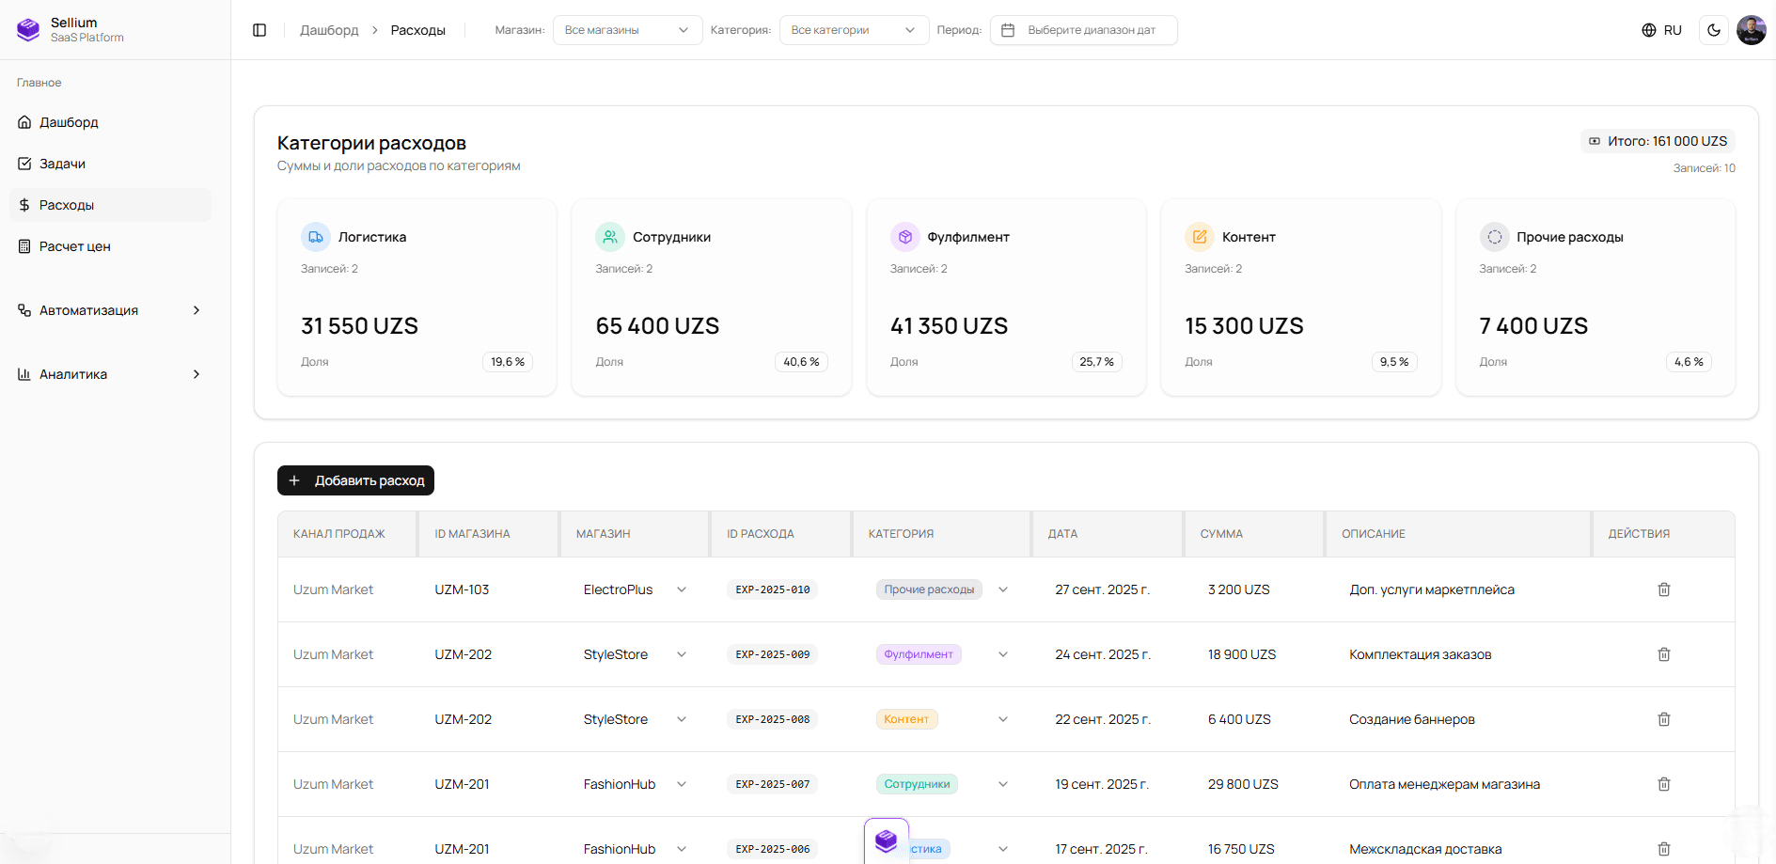This screenshot has height=864, width=1776.
Task: Open Расчет цен menu item
Action: point(74,246)
